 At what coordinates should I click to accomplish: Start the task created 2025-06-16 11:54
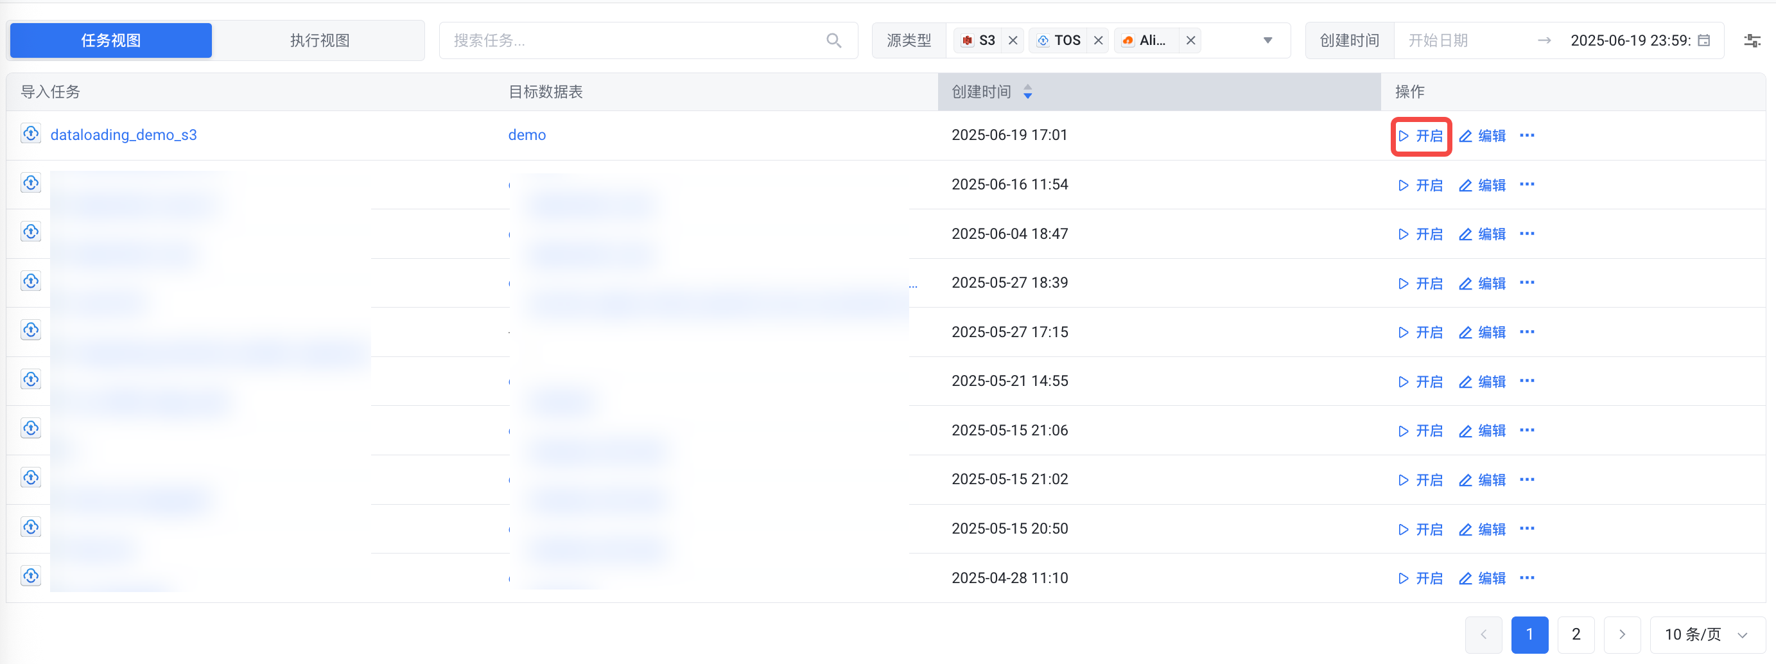click(x=1420, y=186)
